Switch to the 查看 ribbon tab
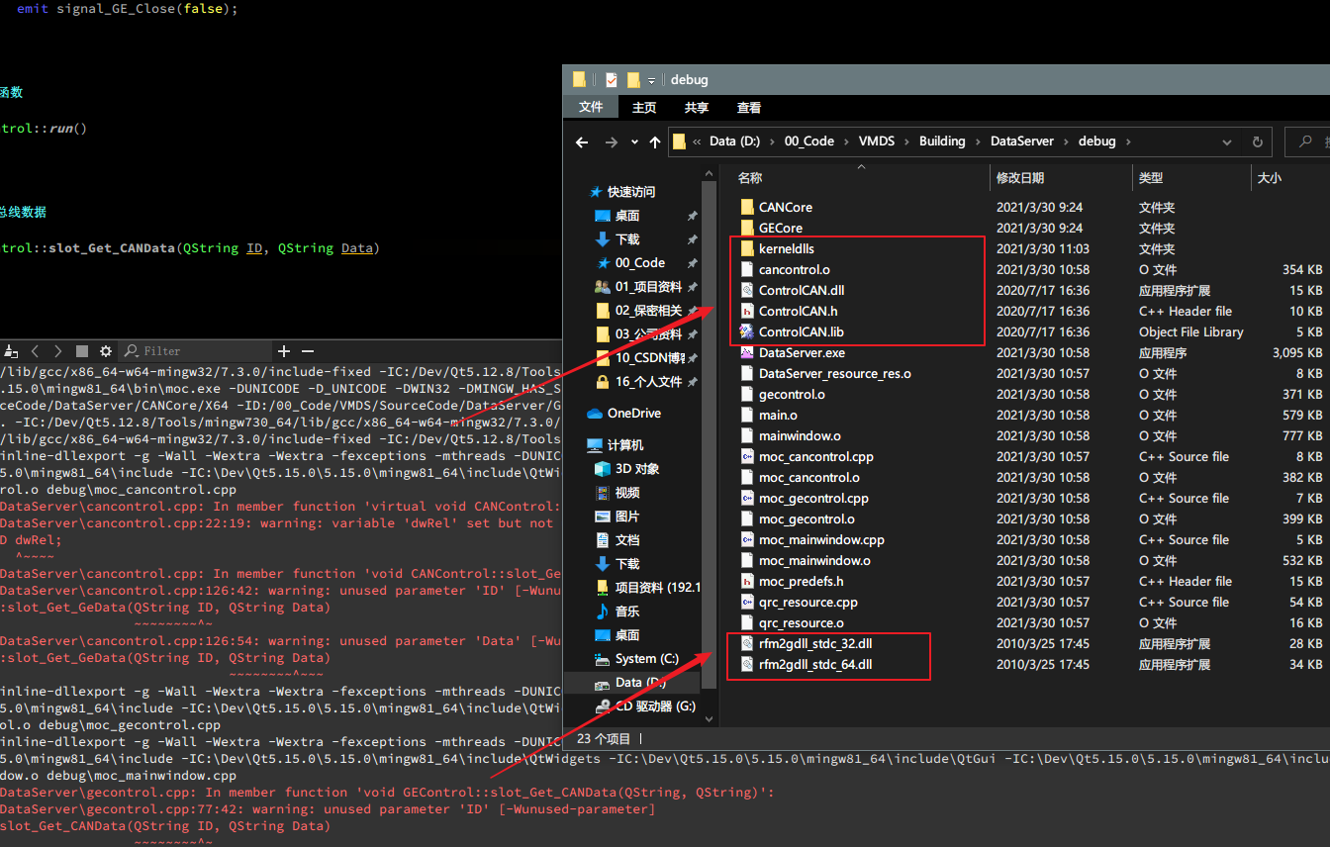The height and width of the screenshot is (847, 1330). [749, 107]
